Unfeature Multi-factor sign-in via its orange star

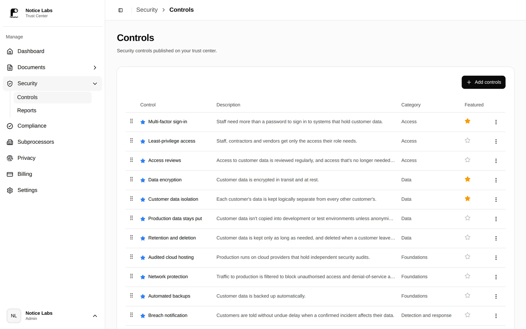click(467, 121)
